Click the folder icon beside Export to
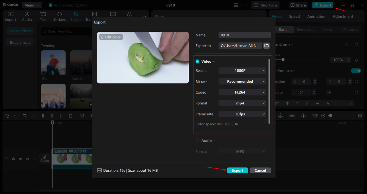Viewport: 367px width, 194px height. click(x=266, y=46)
